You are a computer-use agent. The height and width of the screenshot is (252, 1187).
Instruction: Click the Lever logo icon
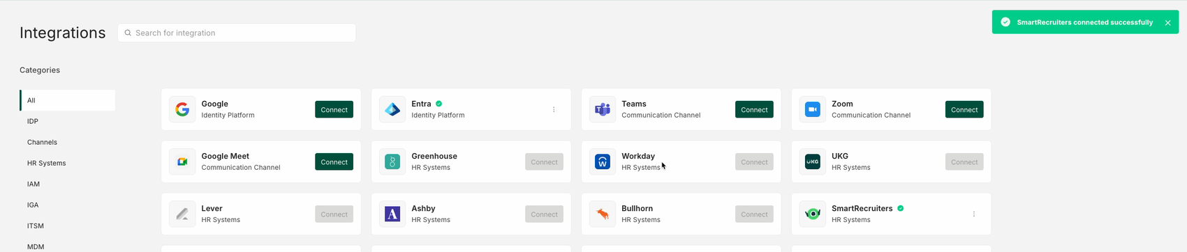pyautogui.click(x=182, y=214)
